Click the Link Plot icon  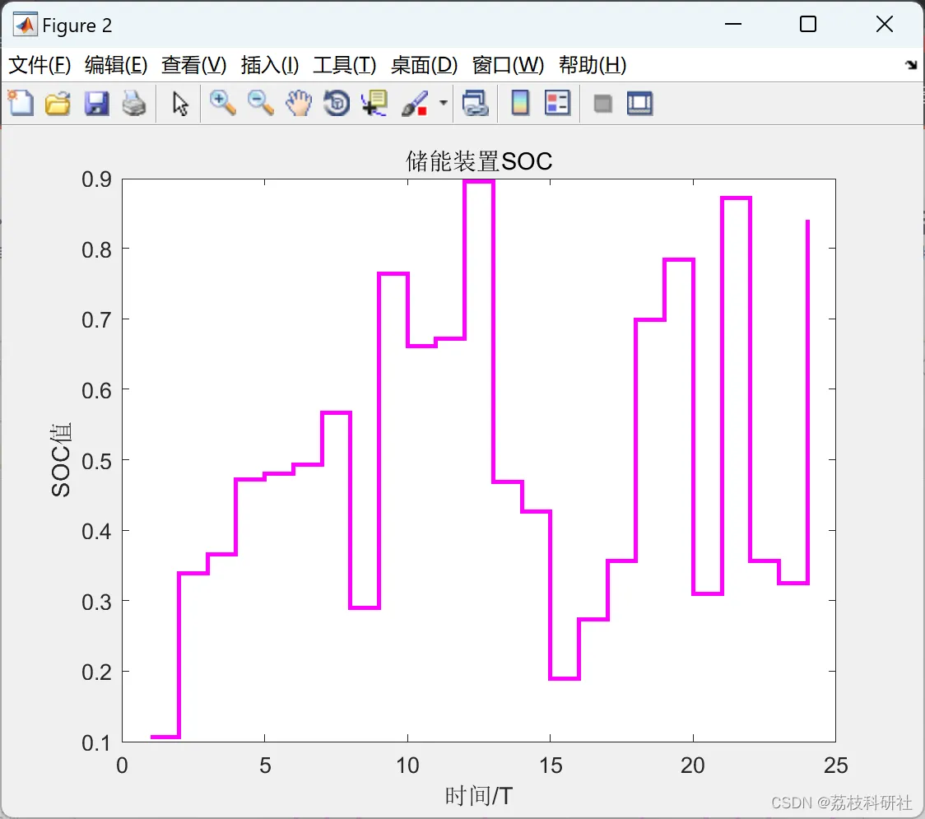[475, 103]
